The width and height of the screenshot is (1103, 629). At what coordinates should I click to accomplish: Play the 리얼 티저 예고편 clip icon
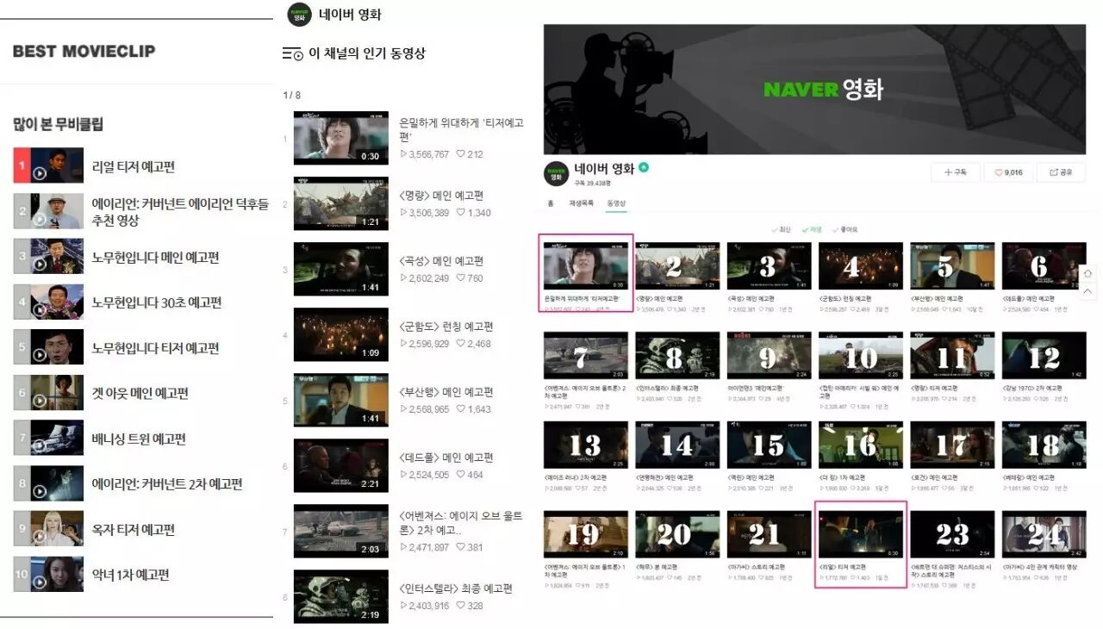(x=40, y=173)
